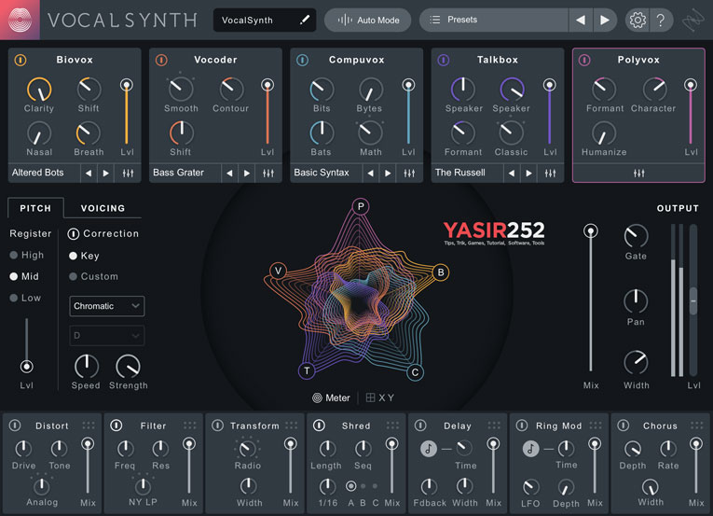Click the pencil rename icon
This screenshot has height=516, width=713.
305,20
